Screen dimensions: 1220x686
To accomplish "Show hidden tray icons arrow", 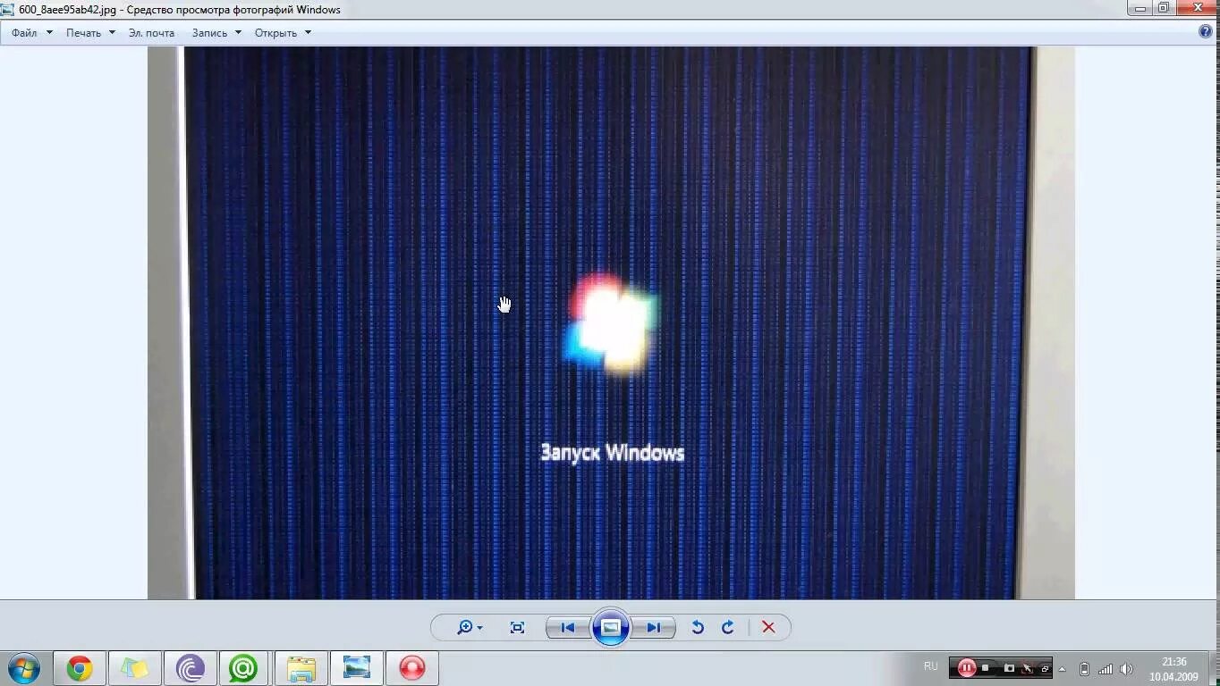I will pos(1063,668).
